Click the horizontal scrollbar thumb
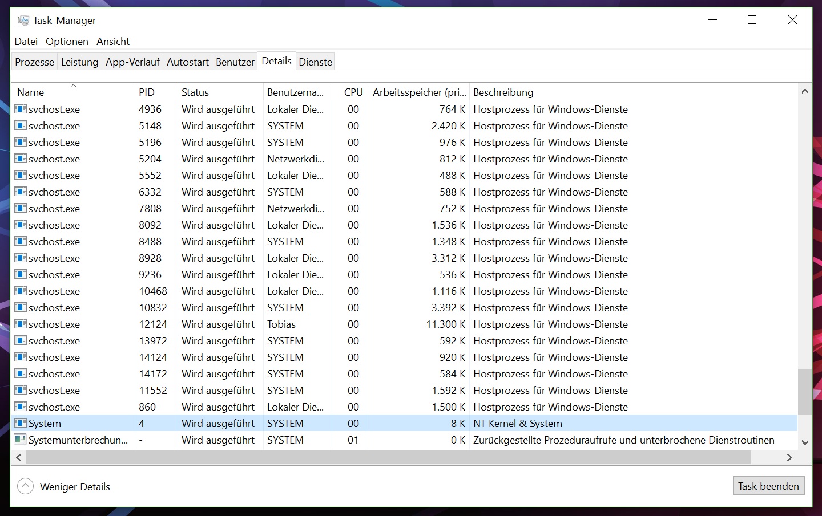Image resolution: width=822 pixels, height=516 pixels. [388, 457]
